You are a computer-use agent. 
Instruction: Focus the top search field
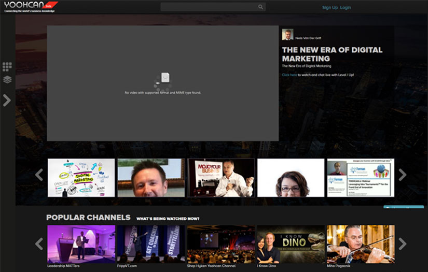click(213, 7)
